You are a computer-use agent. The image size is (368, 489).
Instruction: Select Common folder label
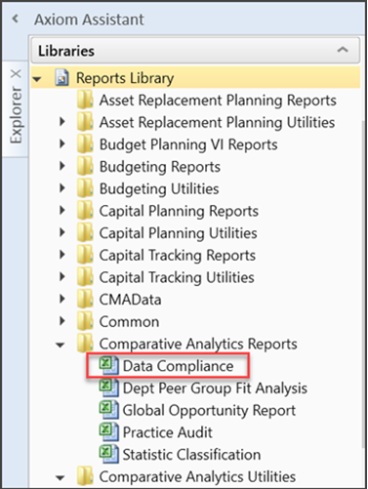tap(129, 322)
